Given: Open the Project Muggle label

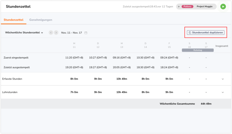Looking at the screenshot, I should pyautogui.click(x=205, y=7).
